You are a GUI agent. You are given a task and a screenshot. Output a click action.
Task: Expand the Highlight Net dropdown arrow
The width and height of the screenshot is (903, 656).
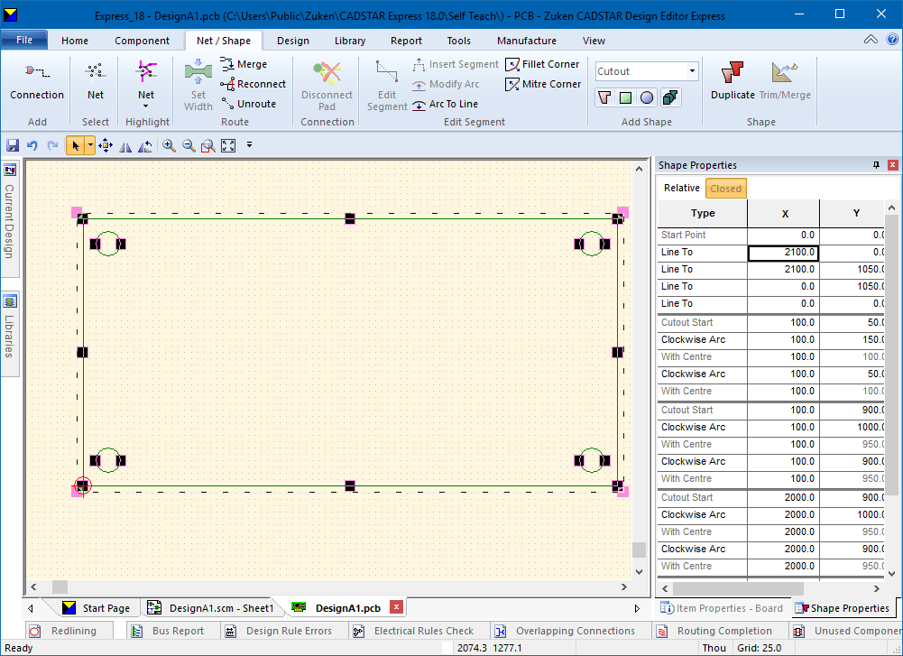pos(146,106)
